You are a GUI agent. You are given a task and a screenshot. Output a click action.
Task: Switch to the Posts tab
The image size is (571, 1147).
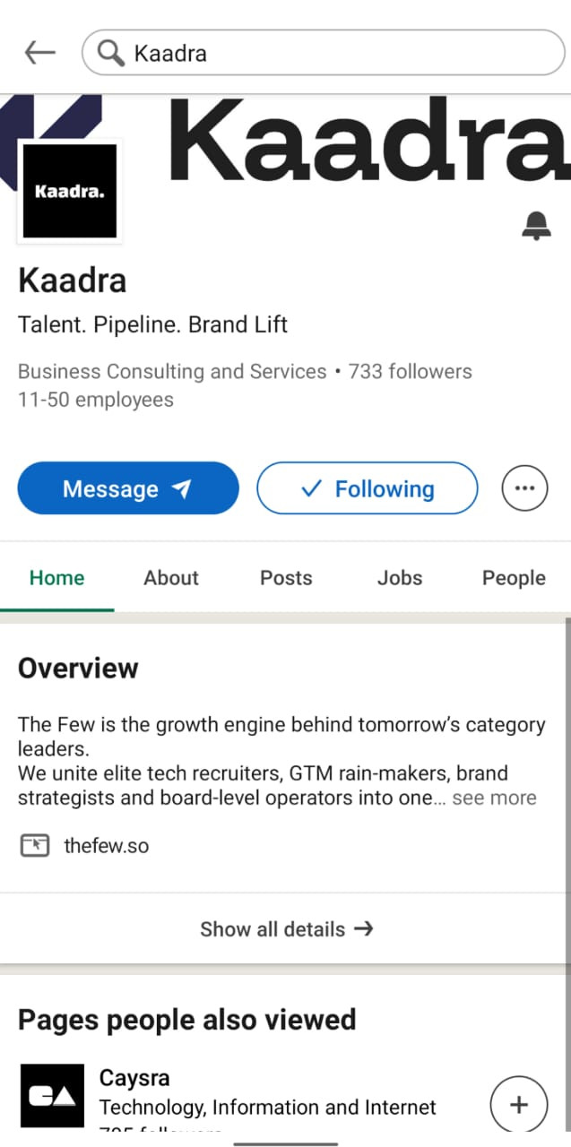click(x=286, y=578)
